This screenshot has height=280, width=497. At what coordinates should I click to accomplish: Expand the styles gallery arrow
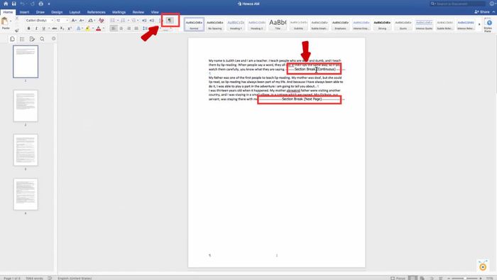479,24
